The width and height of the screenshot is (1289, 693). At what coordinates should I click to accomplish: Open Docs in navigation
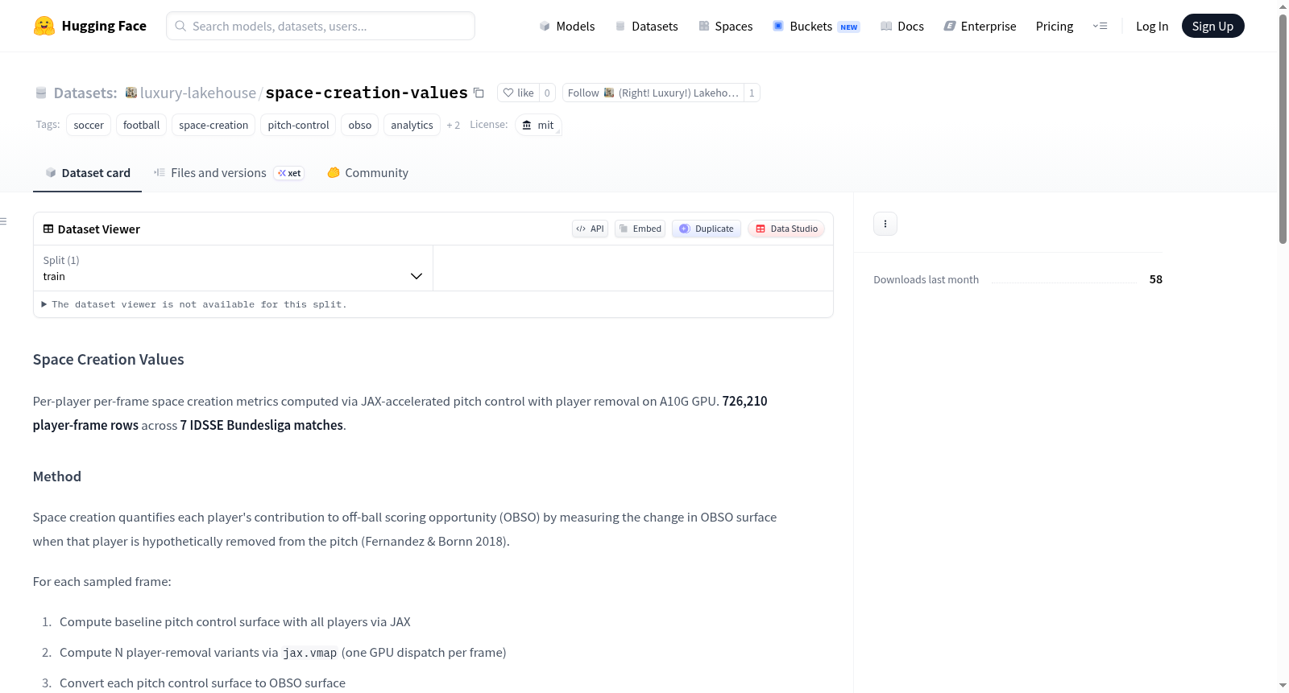[x=901, y=26]
